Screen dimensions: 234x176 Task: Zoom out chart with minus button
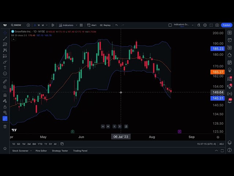point(103,126)
